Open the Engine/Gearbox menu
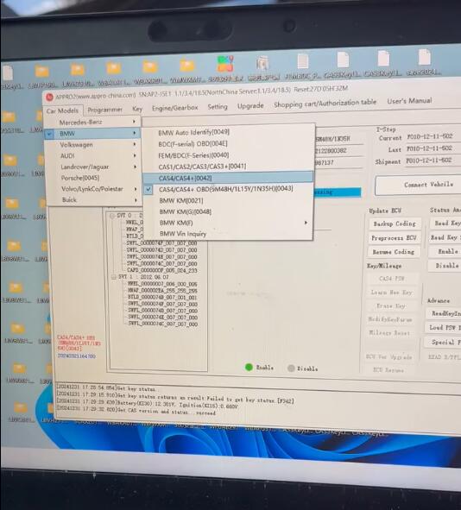Image resolution: width=461 pixels, height=510 pixels. (174, 107)
